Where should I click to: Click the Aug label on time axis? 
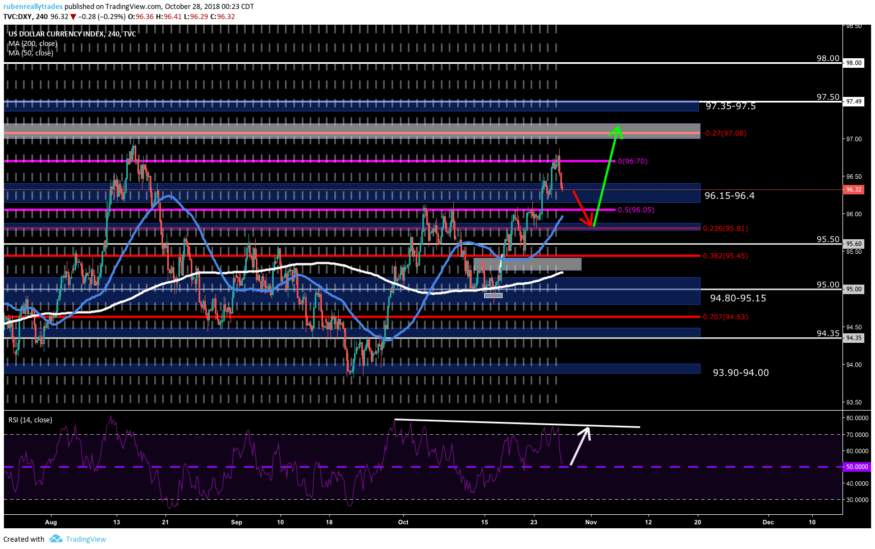[x=51, y=522]
